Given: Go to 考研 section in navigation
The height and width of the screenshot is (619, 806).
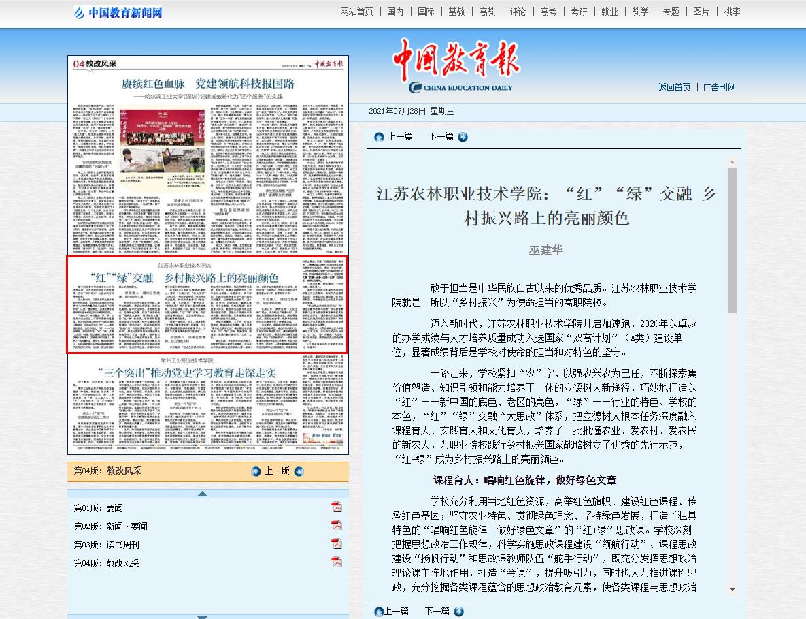Looking at the screenshot, I should pos(579,12).
